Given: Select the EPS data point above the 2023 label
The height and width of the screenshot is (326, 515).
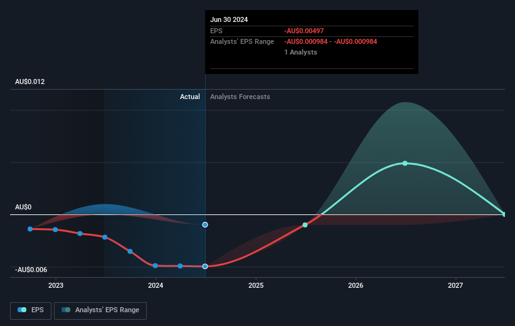Looking at the screenshot, I should 55,229.
